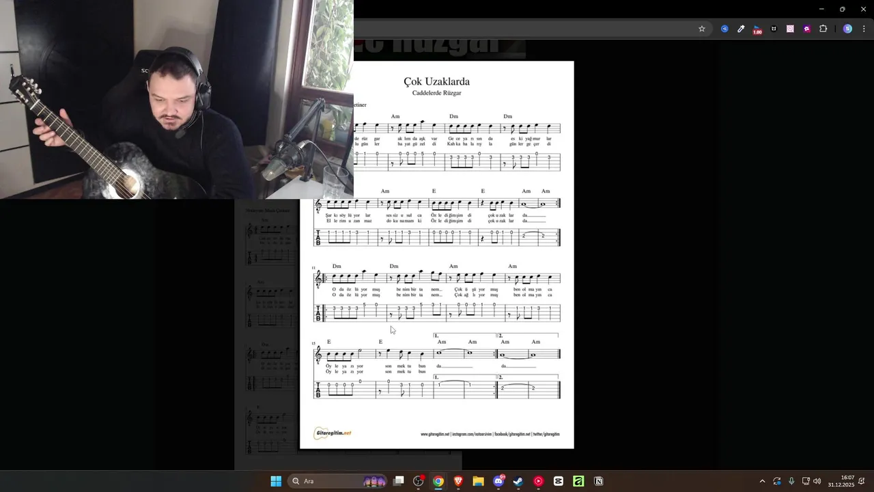Click the microphone tray icon
The image size is (874, 492).
(791, 481)
